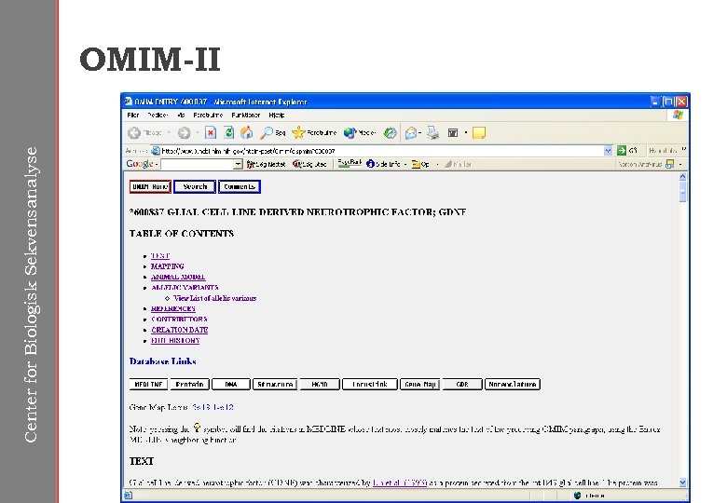The height and width of the screenshot is (503, 727).
Task: Click the Search button on page
Action: coord(195,186)
